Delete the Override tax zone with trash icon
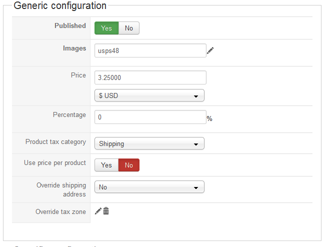This screenshot has width=329, height=247. [x=106, y=211]
